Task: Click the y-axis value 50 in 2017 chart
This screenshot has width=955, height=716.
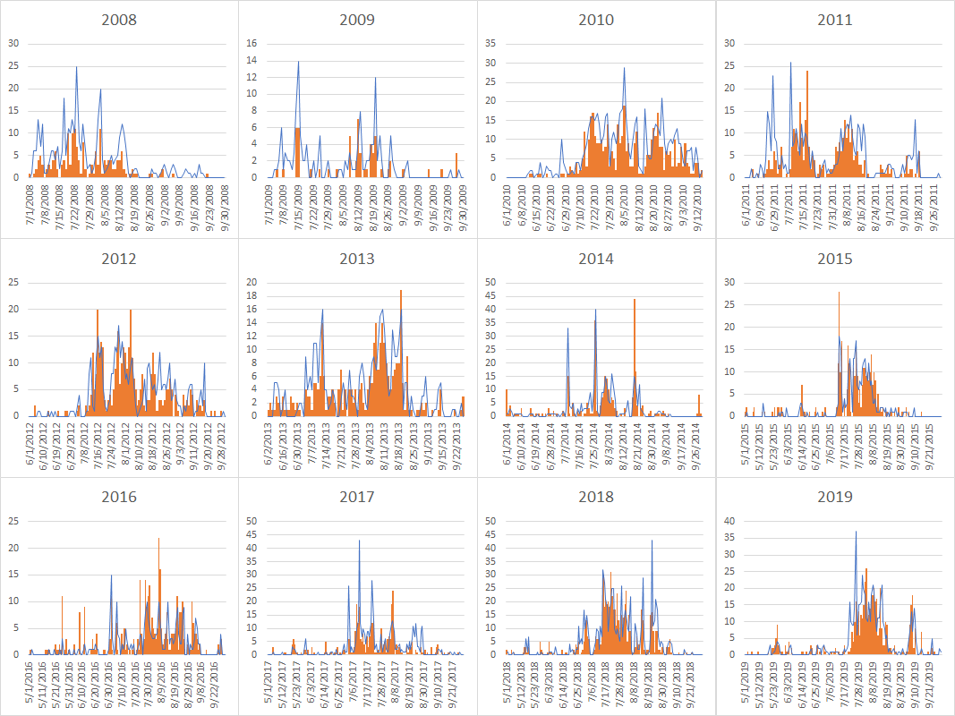Action: (x=252, y=521)
